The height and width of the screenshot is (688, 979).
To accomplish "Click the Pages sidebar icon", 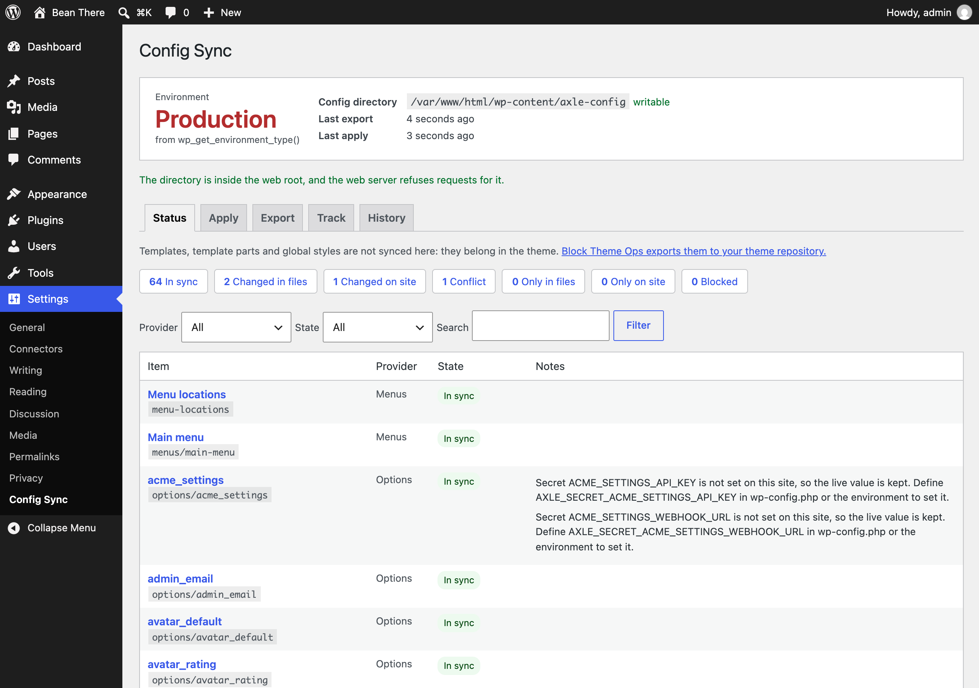I will [14, 134].
